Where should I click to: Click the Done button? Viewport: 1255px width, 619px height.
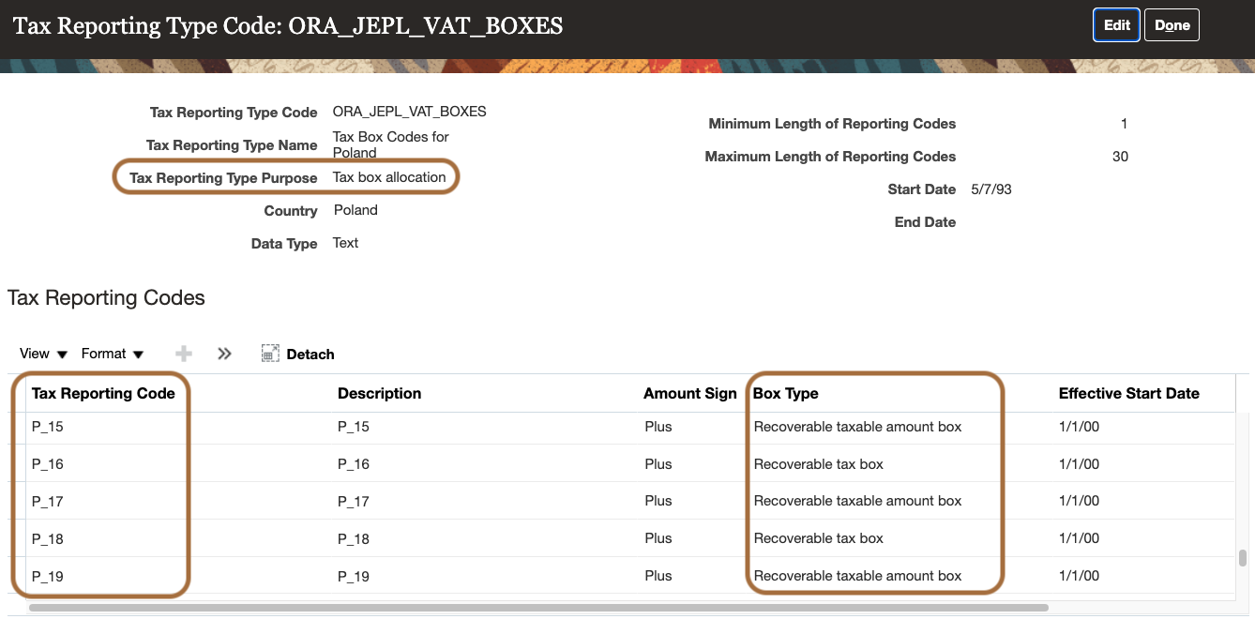point(1172,24)
